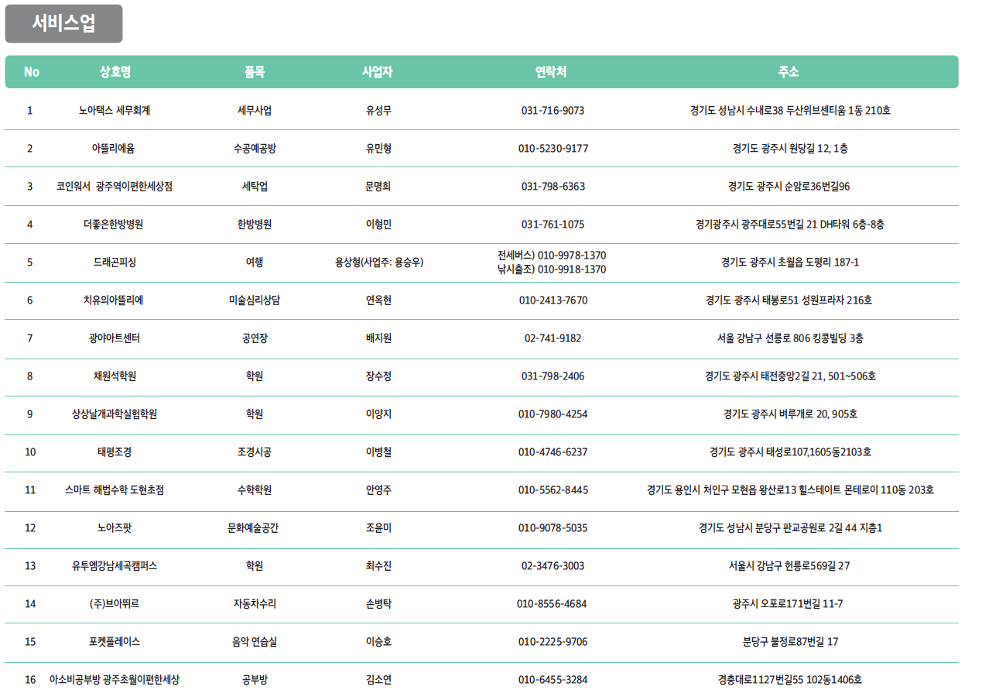982x690 pixels.
Task: Click the No column header
Action: pyautogui.click(x=31, y=72)
